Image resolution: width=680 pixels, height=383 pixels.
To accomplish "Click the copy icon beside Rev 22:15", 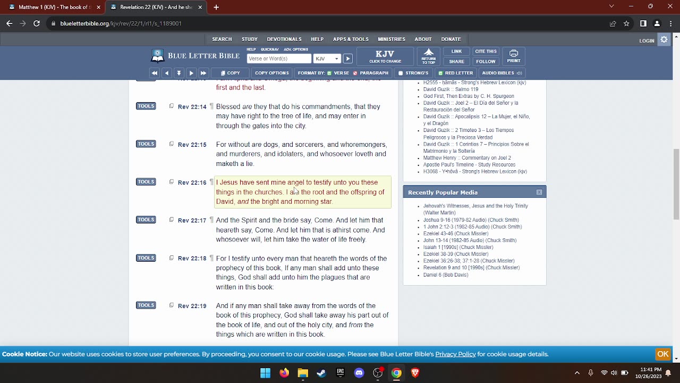I will pyautogui.click(x=172, y=144).
